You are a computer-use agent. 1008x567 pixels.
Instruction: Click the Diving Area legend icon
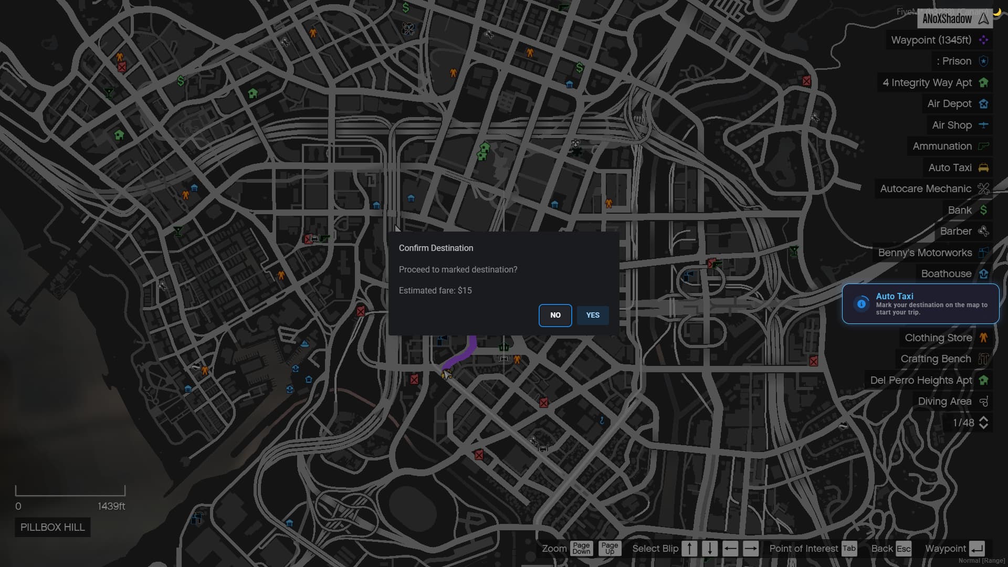coord(983,401)
